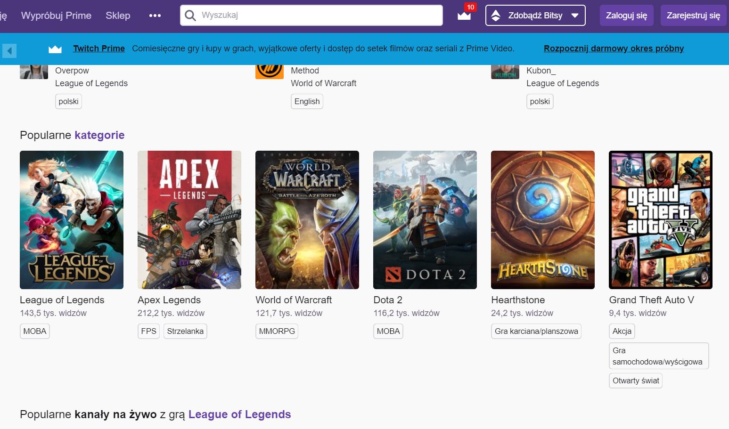Open the Kubon_ channel avatar
This screenshot has height=429, width=729.
point(505,72)
